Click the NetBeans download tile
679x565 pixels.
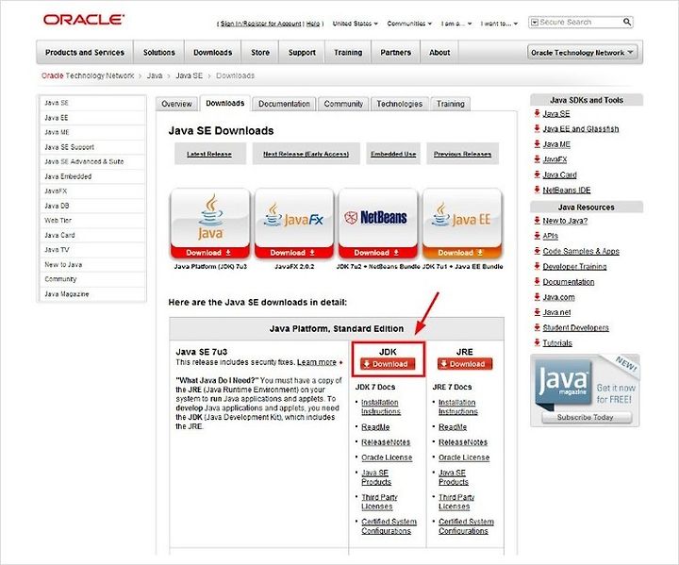(x=377, y=224)
